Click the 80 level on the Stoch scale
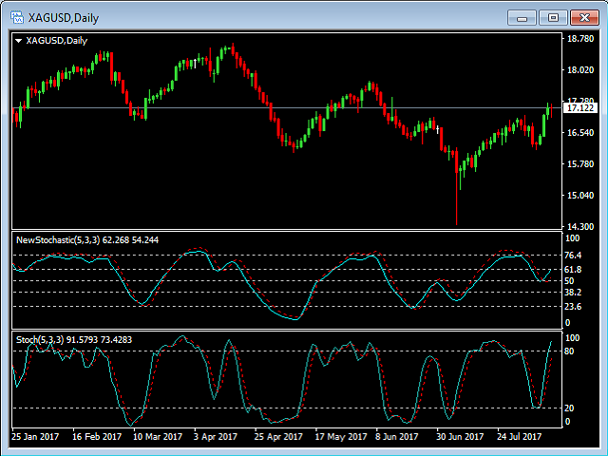The image size is (608, 456). tap(569, 351)
